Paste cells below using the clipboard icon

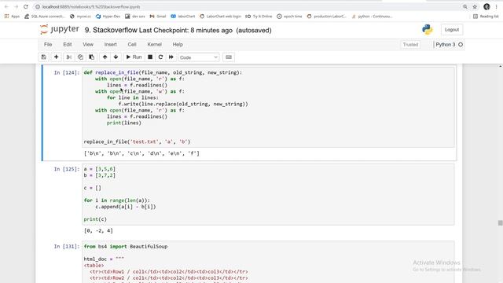pos(92,57)
